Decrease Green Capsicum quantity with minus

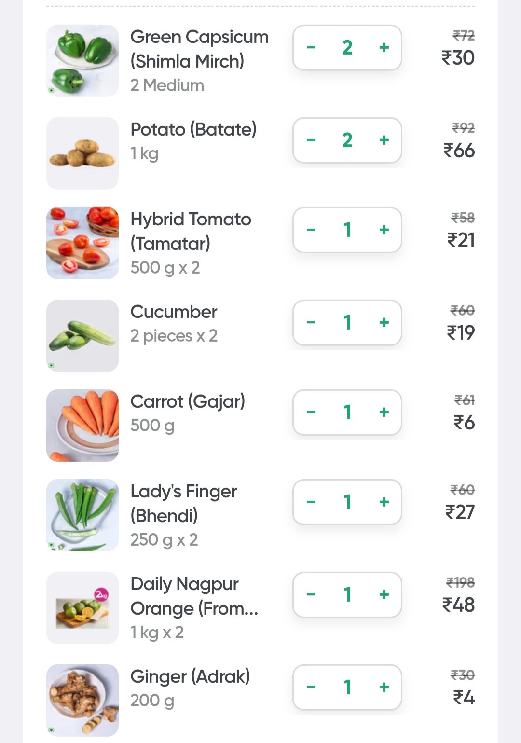tap(311, 48)
